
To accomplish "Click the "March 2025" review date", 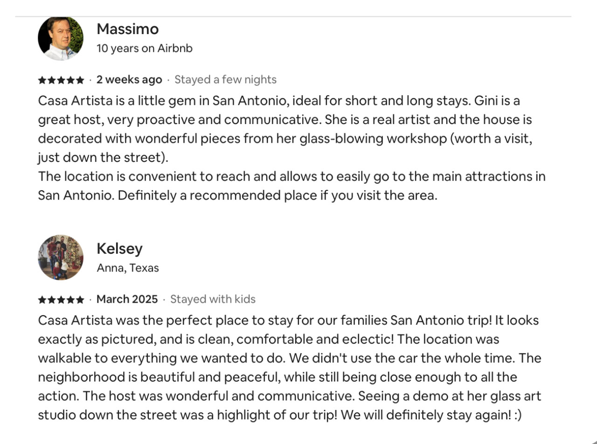I will (127, 299).
